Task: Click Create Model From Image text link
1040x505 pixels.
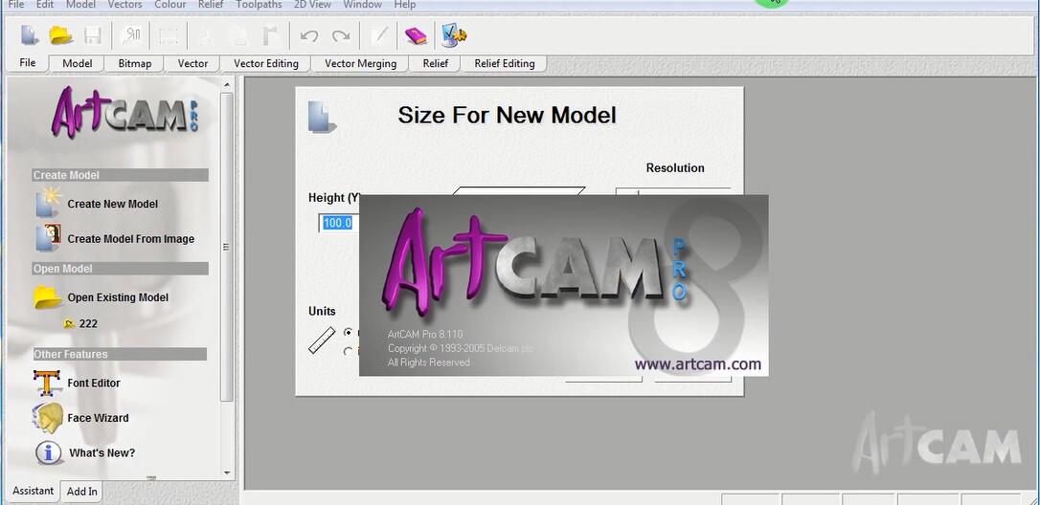Action: (130, 239)
